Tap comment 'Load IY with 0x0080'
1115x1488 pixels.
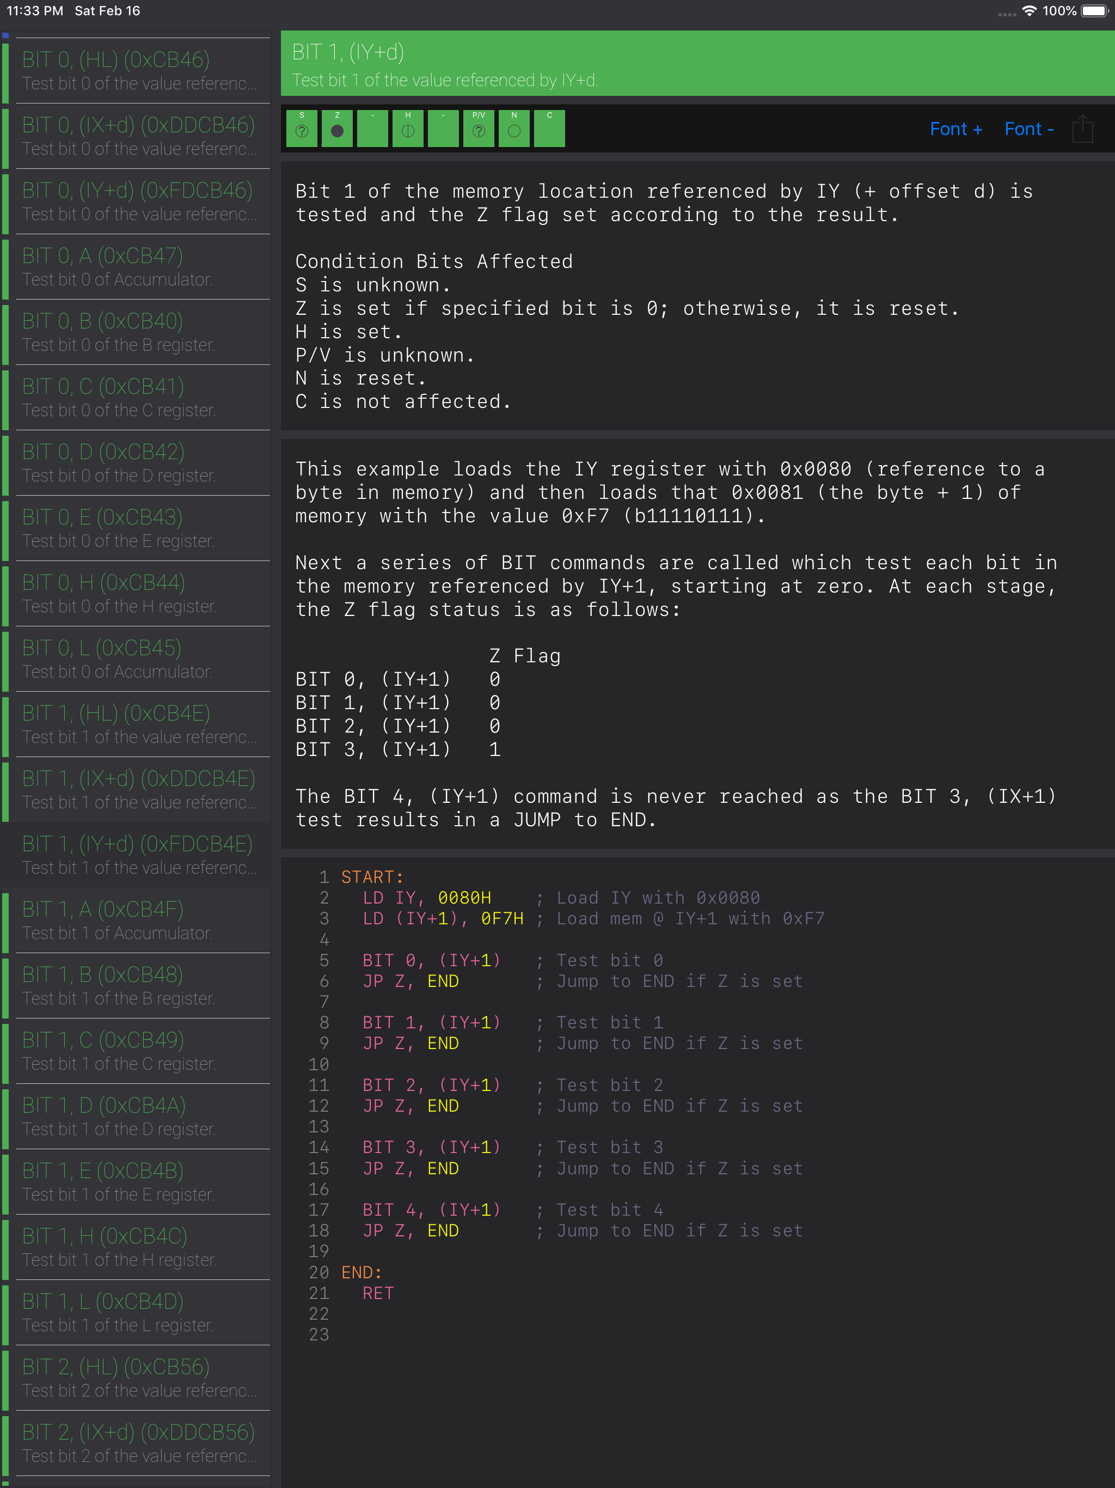point(658,898)
